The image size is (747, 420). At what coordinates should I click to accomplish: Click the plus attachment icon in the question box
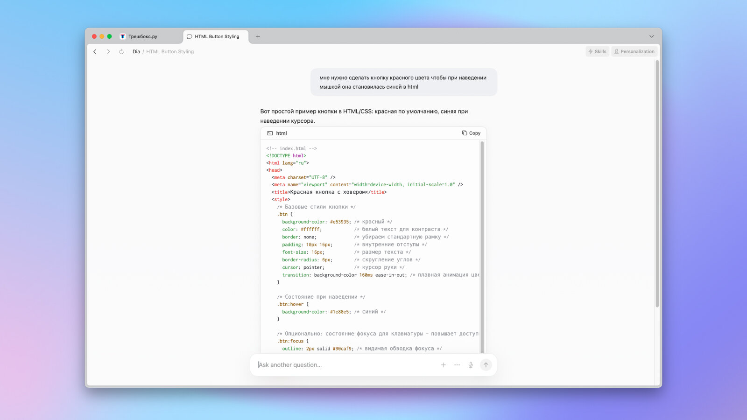click(444, 365)
